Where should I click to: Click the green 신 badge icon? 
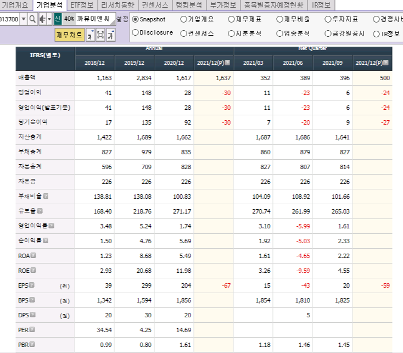click(58, 19)
